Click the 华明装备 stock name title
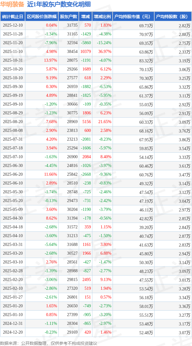Viewport: 192px width, 346px height. (12, 4)
